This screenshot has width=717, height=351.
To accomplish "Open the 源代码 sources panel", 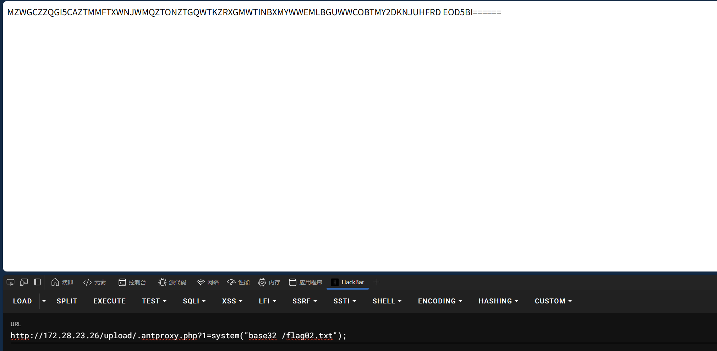I will [x=173, y=282].
